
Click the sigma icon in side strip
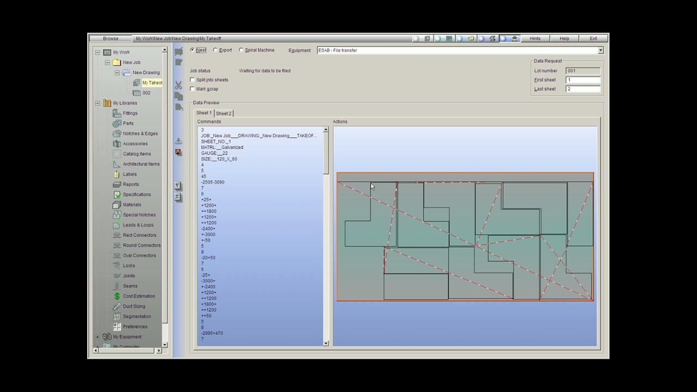pos(178,197)
